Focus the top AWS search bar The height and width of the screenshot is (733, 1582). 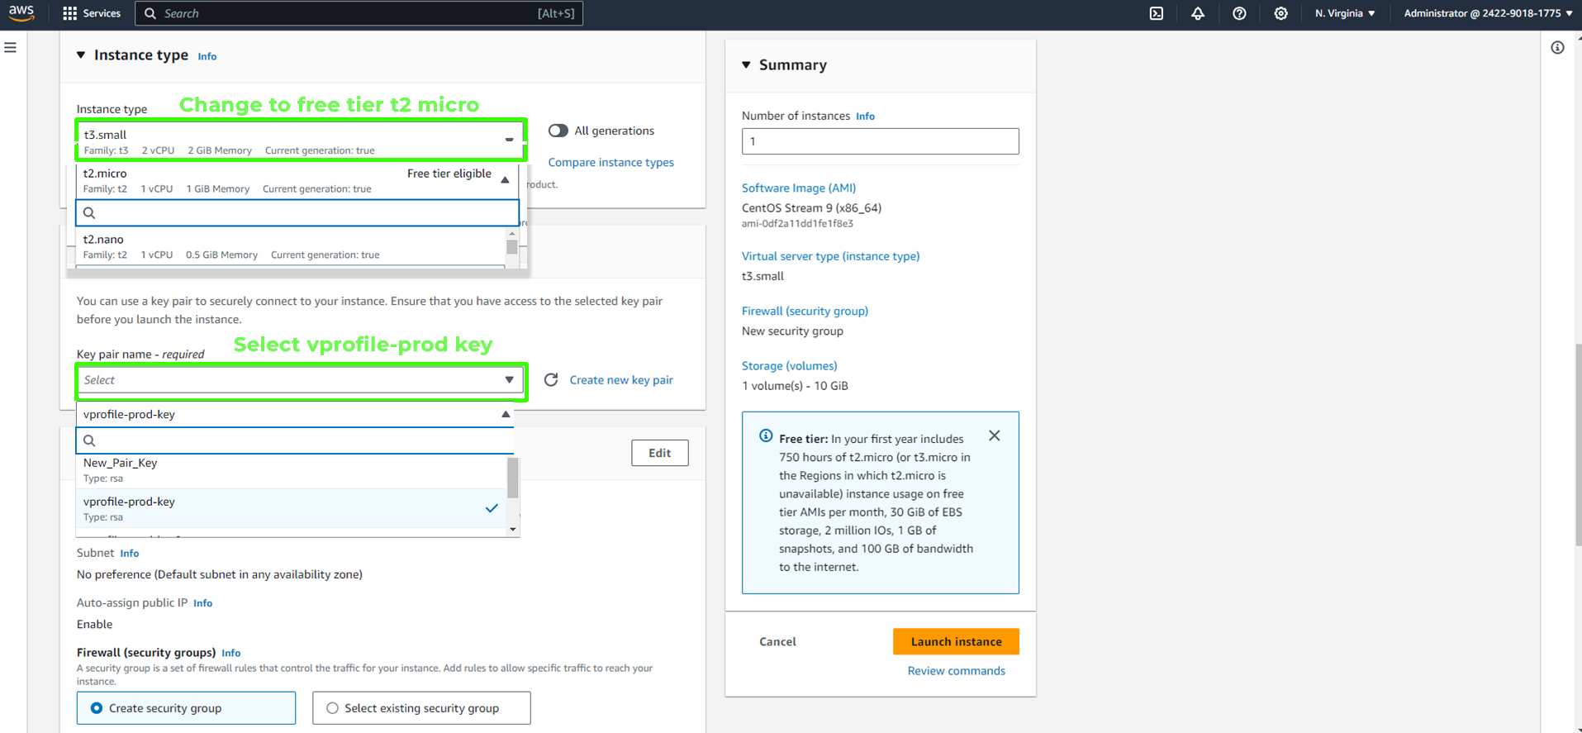359,13
